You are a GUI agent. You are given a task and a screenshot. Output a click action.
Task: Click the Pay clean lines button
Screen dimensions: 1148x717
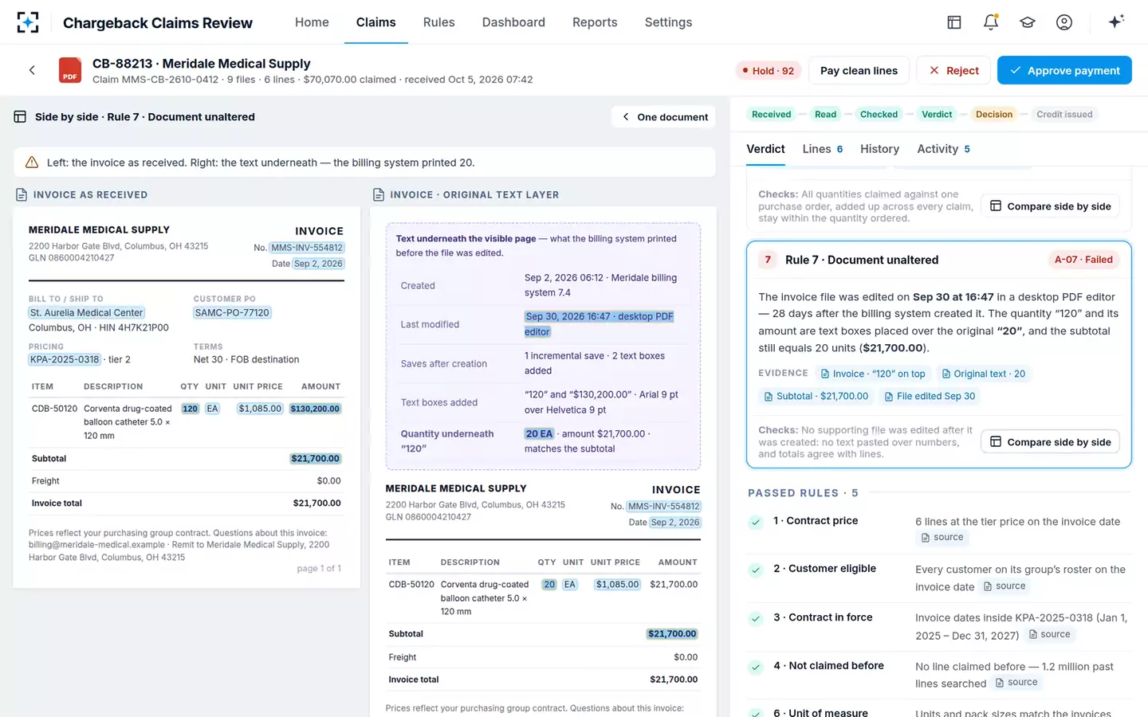pos(859,71)
